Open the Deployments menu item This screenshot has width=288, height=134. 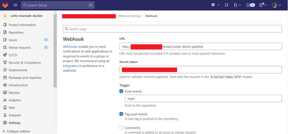point(18,70)
